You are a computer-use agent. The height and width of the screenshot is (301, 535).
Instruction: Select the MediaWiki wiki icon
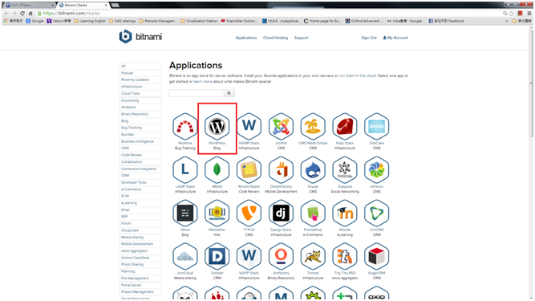click(217, 214)
